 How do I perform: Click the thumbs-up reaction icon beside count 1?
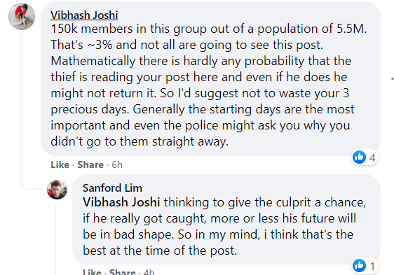[x=360, y=266]
